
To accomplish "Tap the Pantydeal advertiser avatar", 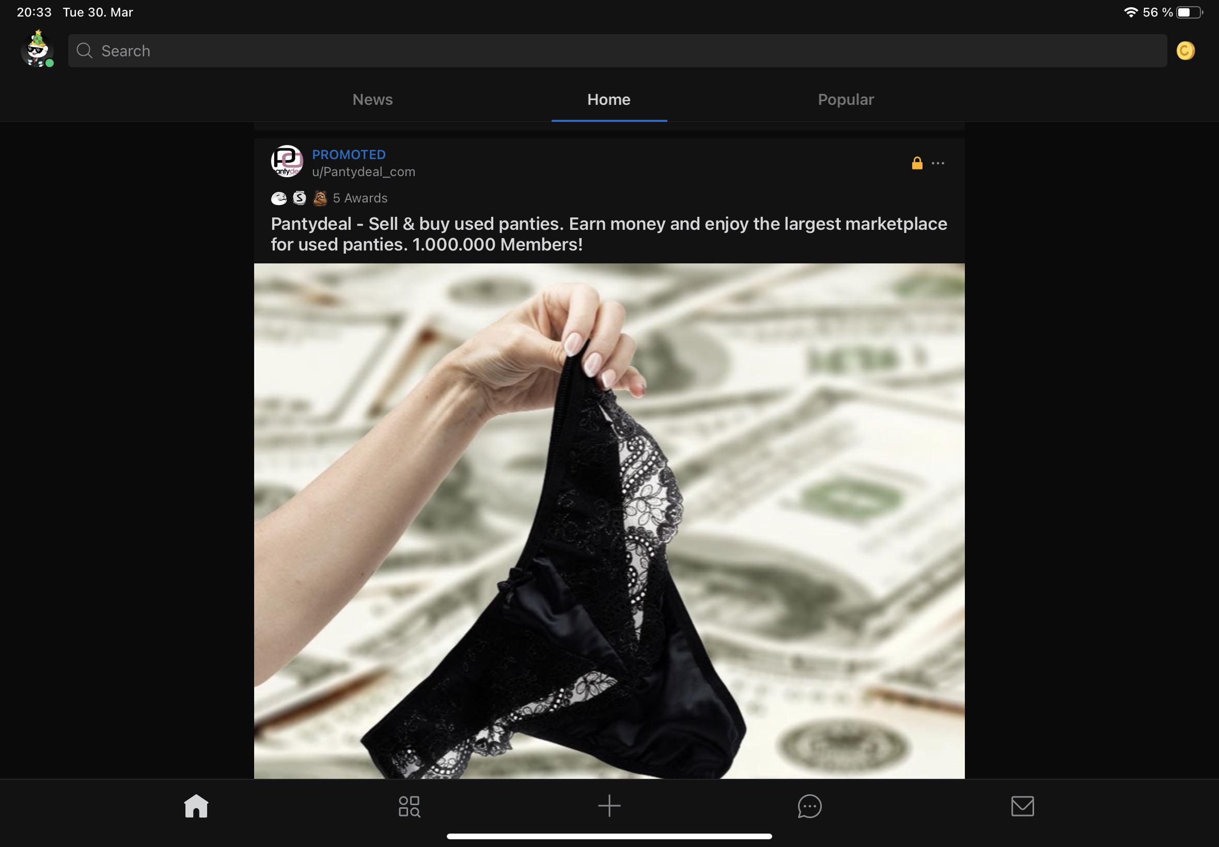I will click(287, 161).
